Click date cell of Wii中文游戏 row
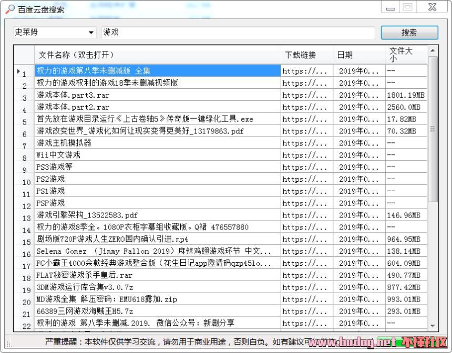Screen dimensions: 452x353 pos(359,155)
